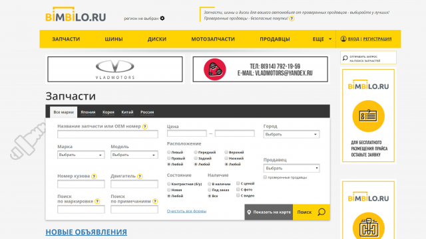Enable the С видео checkbox
Image resolution: width=426 pixels, height=239 pixels.
pyautogui.click(x=238, y=195)
